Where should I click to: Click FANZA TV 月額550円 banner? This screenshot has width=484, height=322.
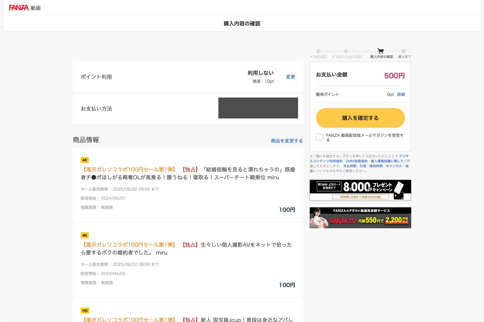360,218
